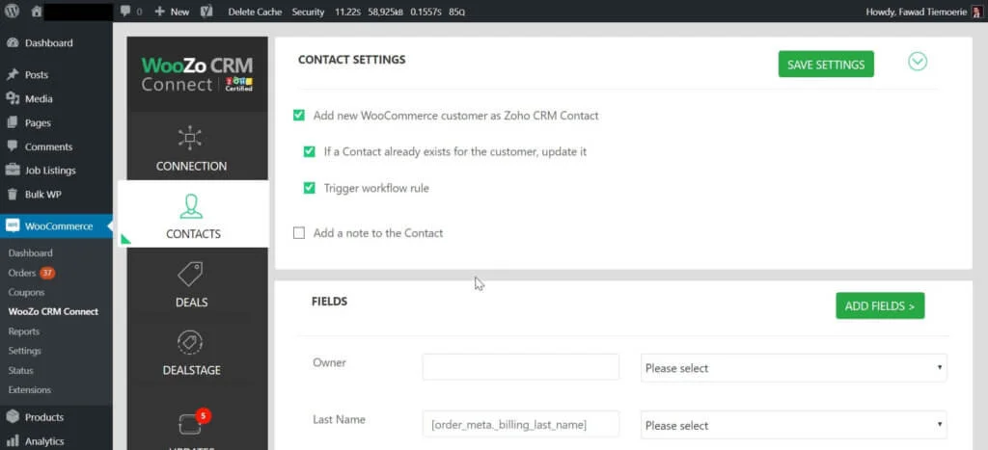
Task: Go to Job Listings in sidebar
Action: (x=50, y=171)
